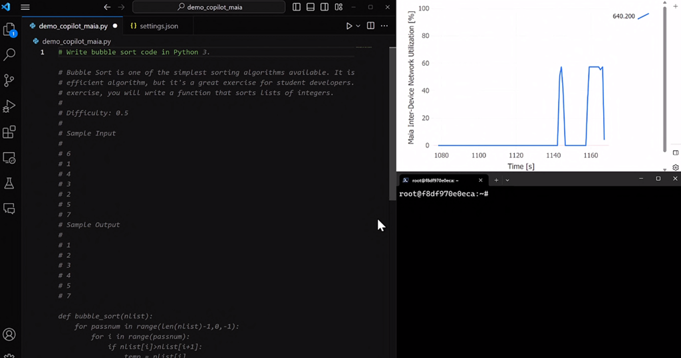681x358 pixels.
Task: Open the Explorer view in activity bar
Action: coord(9,30)
